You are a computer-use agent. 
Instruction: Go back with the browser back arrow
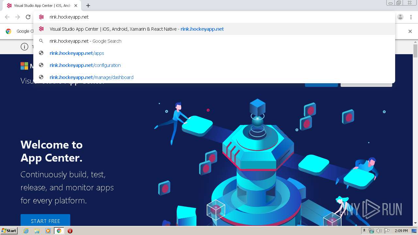[x=7, y=17]
